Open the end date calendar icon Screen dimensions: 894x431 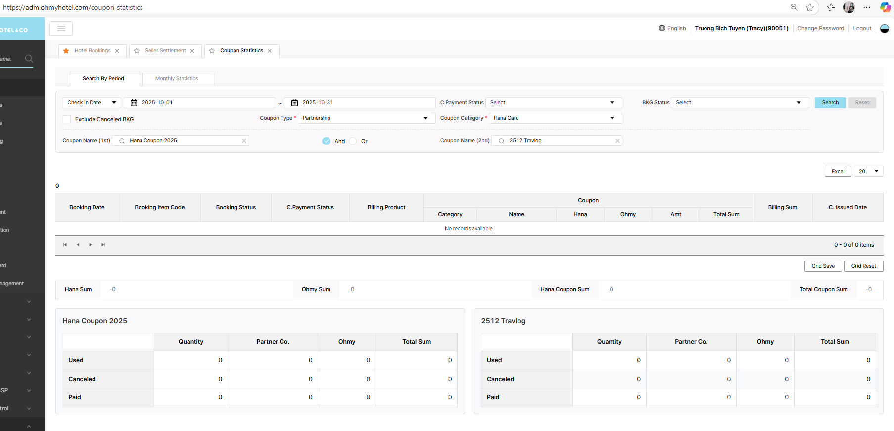pyautogui.click(x=294, y=103)
